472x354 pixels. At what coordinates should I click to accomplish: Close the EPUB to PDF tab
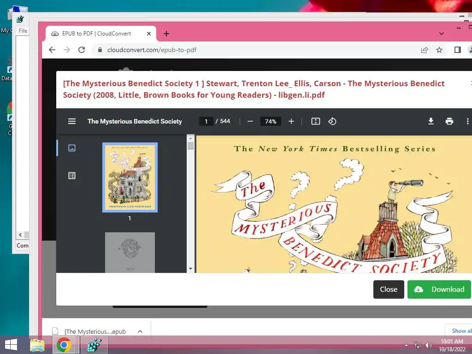point(149,34)
